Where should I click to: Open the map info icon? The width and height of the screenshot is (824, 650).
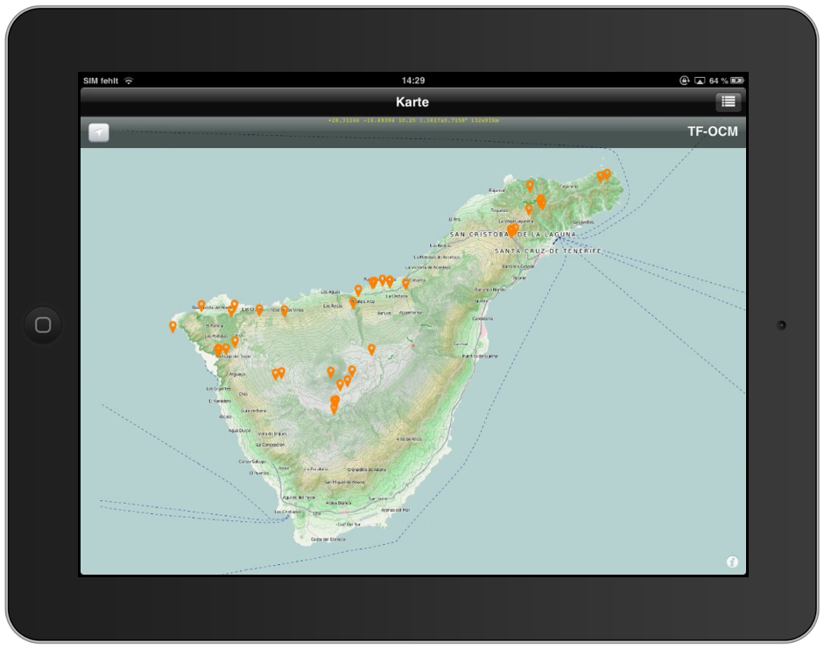point(732,562)
